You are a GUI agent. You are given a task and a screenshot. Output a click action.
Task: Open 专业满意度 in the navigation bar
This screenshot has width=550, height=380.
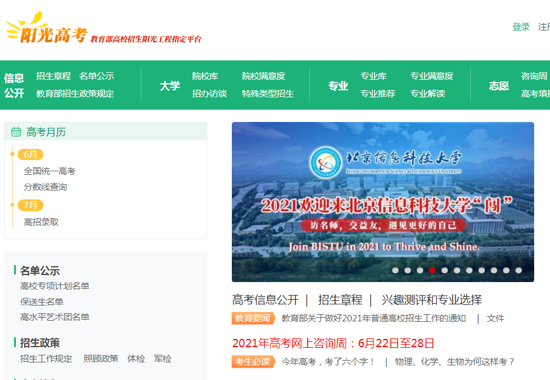432,76
